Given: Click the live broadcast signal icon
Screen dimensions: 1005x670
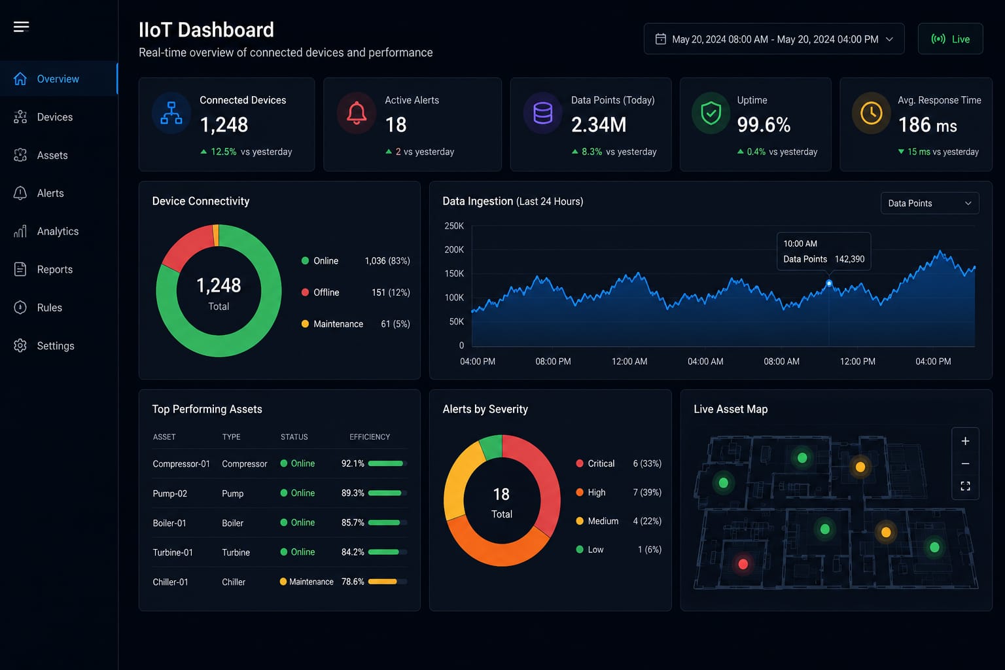Looking at the screenshot, I should [x=938, y=39].
